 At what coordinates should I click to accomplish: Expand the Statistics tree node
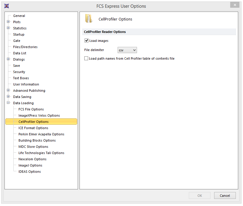[x=8, y=28]
